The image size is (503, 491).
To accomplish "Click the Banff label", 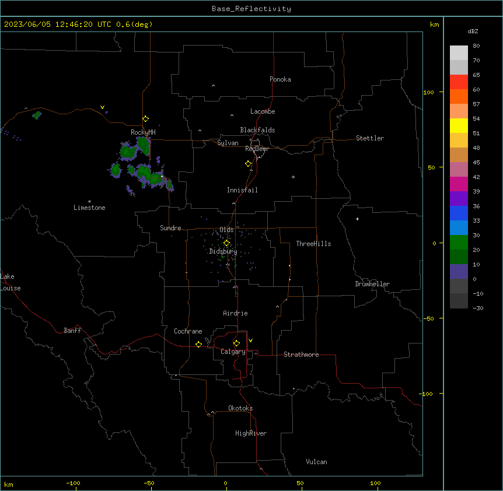I will pyautogui.click(x=72, y=331).
